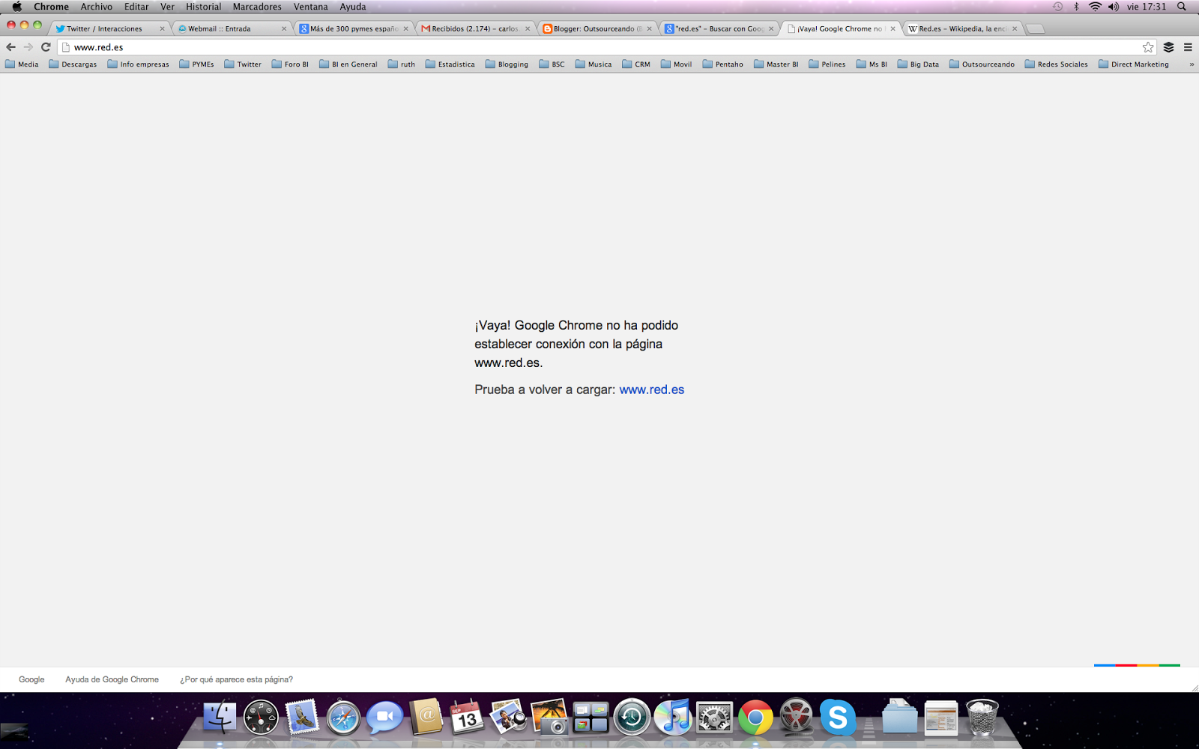The image size is (1199, 749).
Task: Expand the PYMEs bookmarks folder
Action: (x=197, y=64)
